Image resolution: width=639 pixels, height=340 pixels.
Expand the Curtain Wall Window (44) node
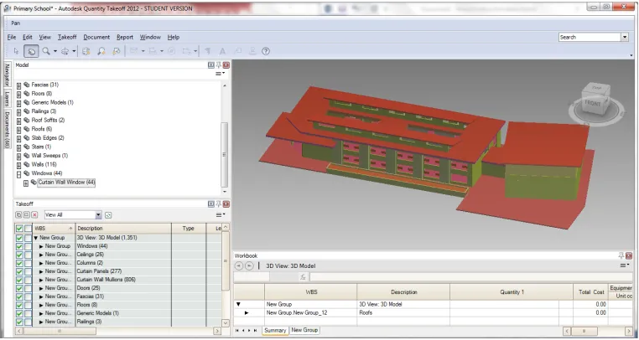[26, 183]
